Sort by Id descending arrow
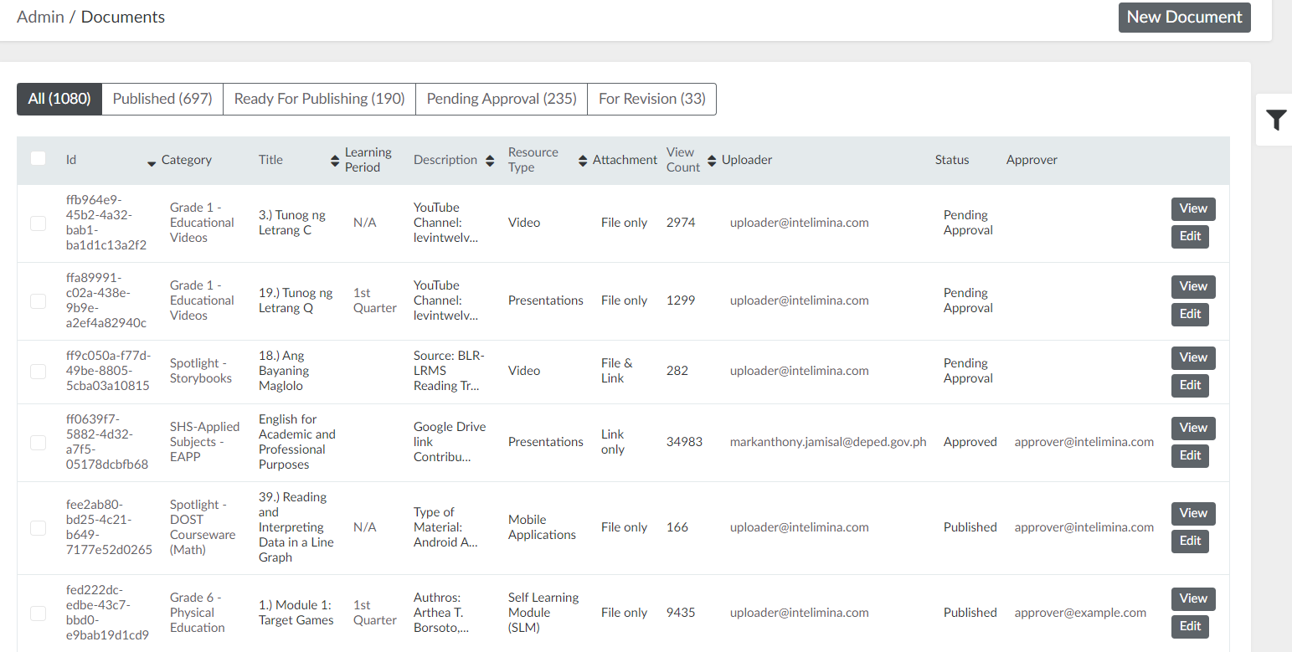The height and width of the screenshot is (652, 1292). coord(152,163)
